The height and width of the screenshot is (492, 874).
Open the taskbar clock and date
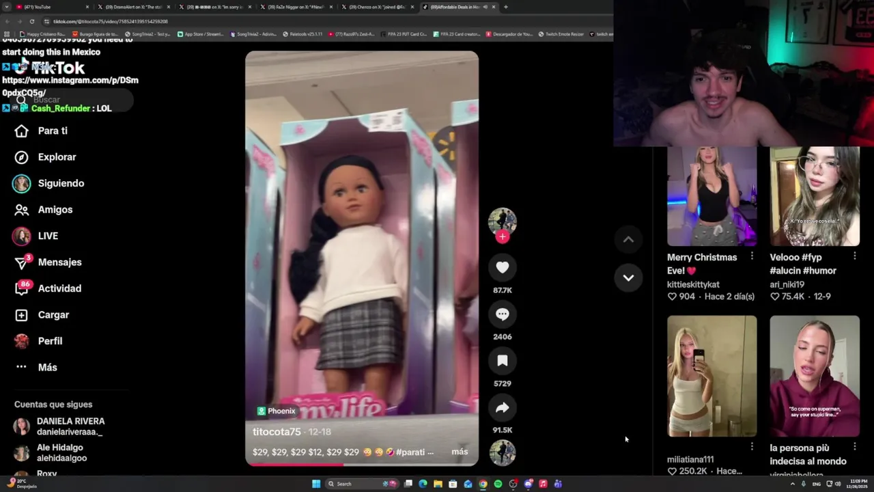click(x=858, y=484)
